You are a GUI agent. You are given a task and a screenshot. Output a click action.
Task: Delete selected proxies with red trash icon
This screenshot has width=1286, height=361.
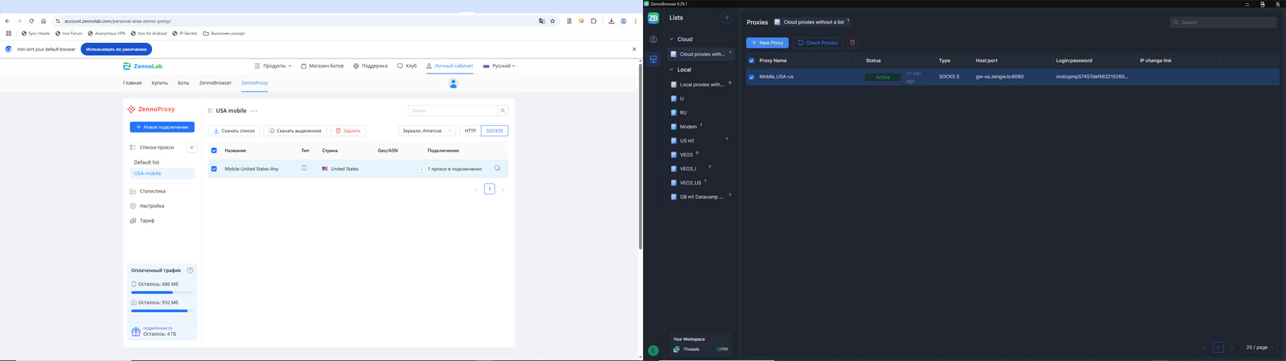tap(853, 43)
